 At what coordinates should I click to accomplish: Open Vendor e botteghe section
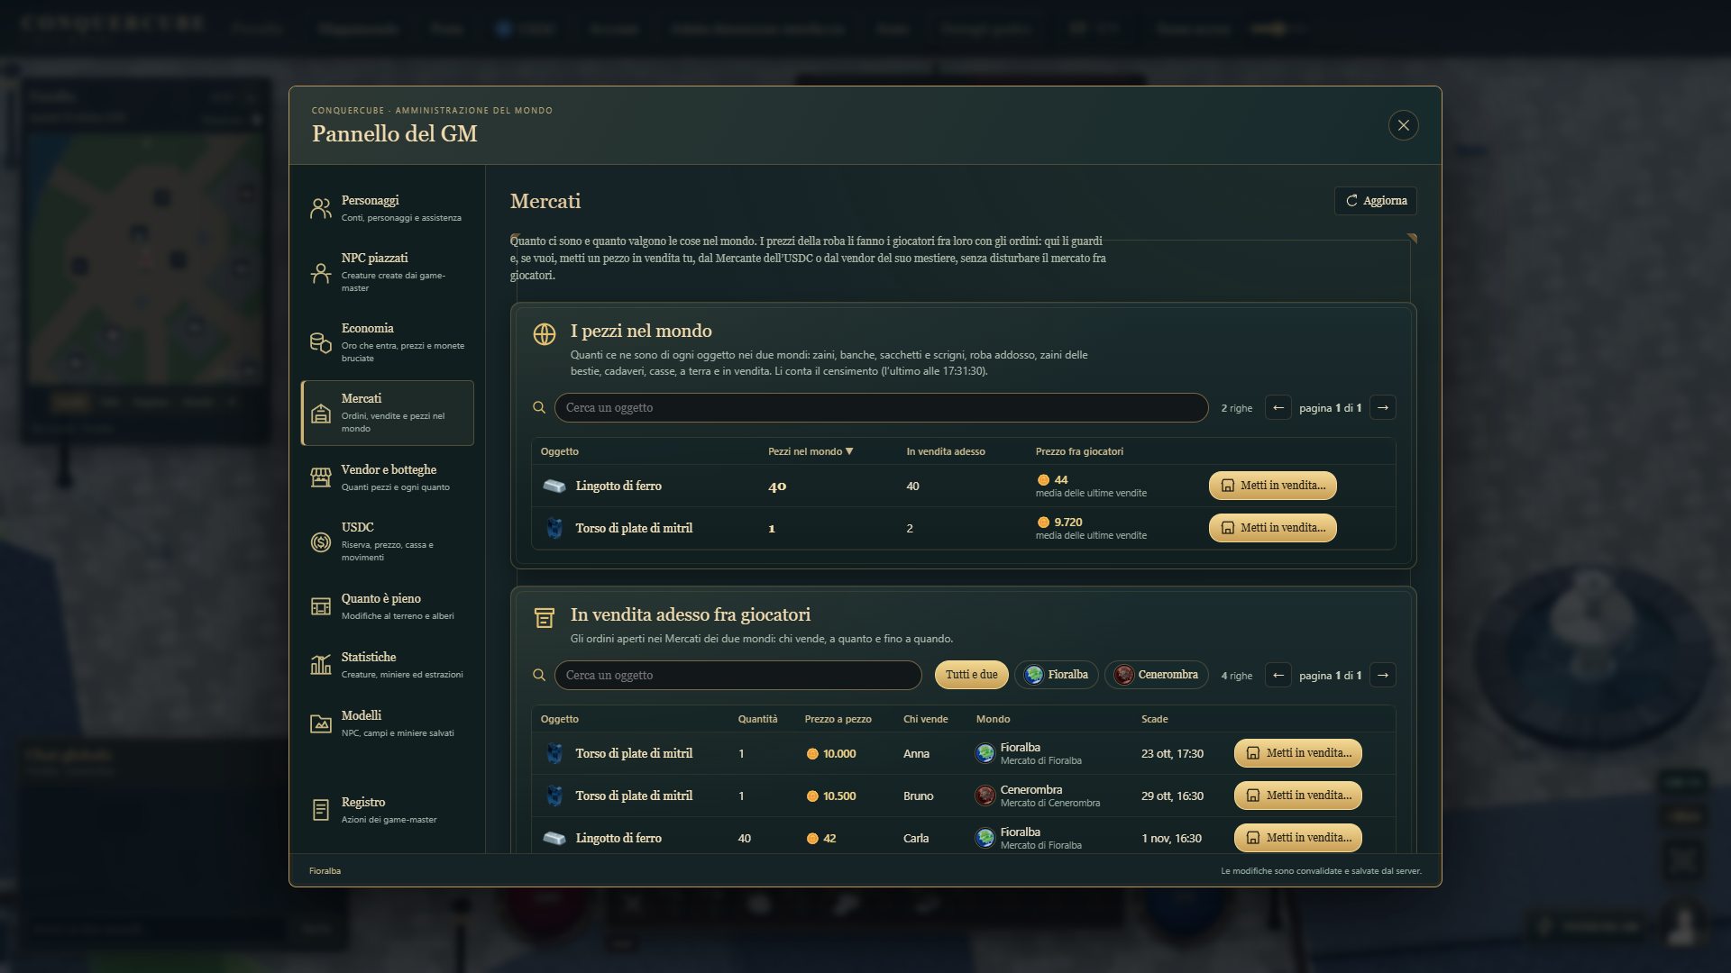[387, 477]
